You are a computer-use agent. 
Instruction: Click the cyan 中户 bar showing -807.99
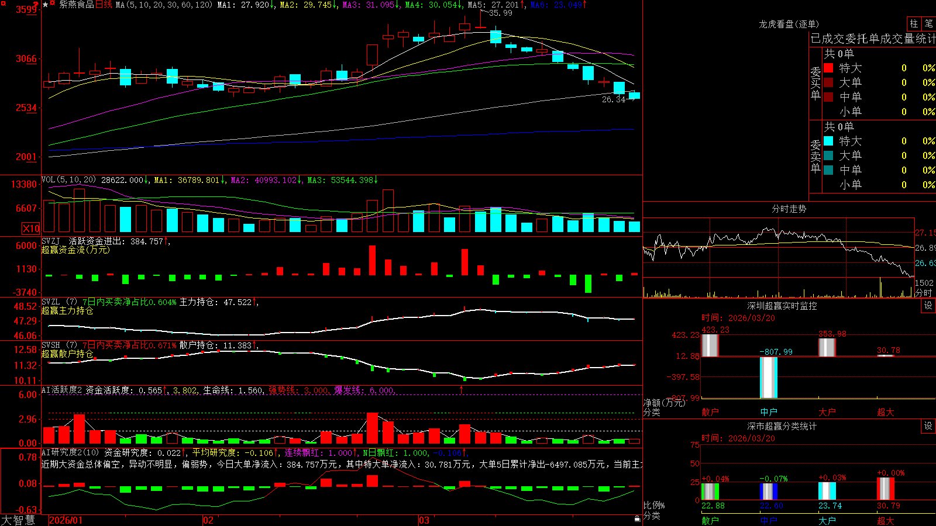pyautogui.click(x=769, y=378)
